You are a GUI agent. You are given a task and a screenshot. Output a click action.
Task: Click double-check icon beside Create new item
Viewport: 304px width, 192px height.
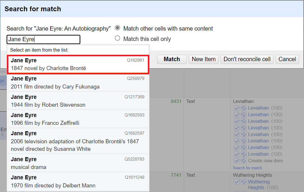(x=243, y=161)
